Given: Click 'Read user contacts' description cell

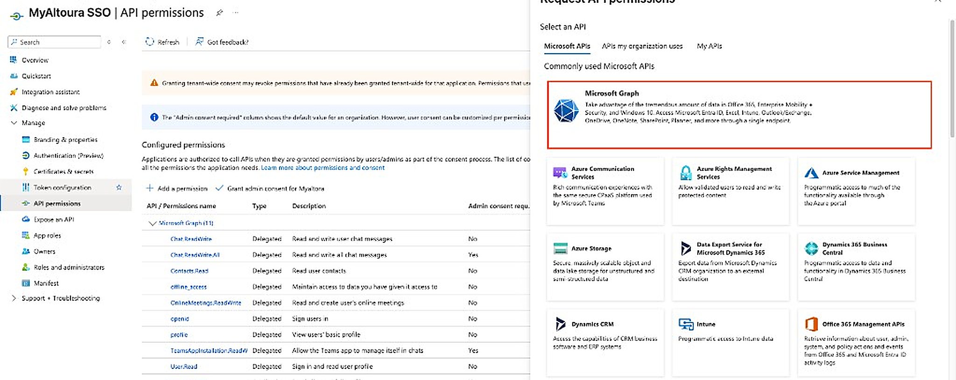Looking at the screenshot, I should click(319, 271).
